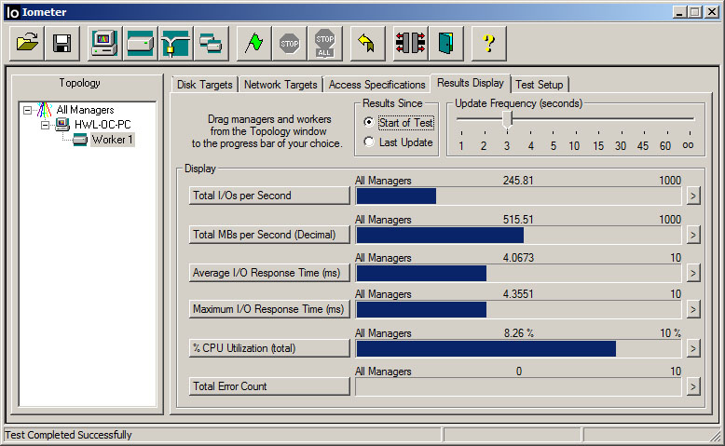Click the Iometer title bar logo icon

point(12,12)
